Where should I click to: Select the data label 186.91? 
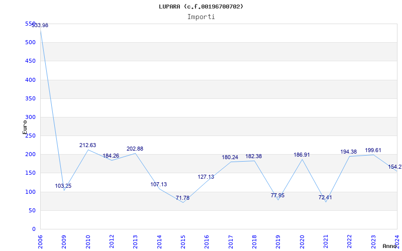tap(301, 155)
